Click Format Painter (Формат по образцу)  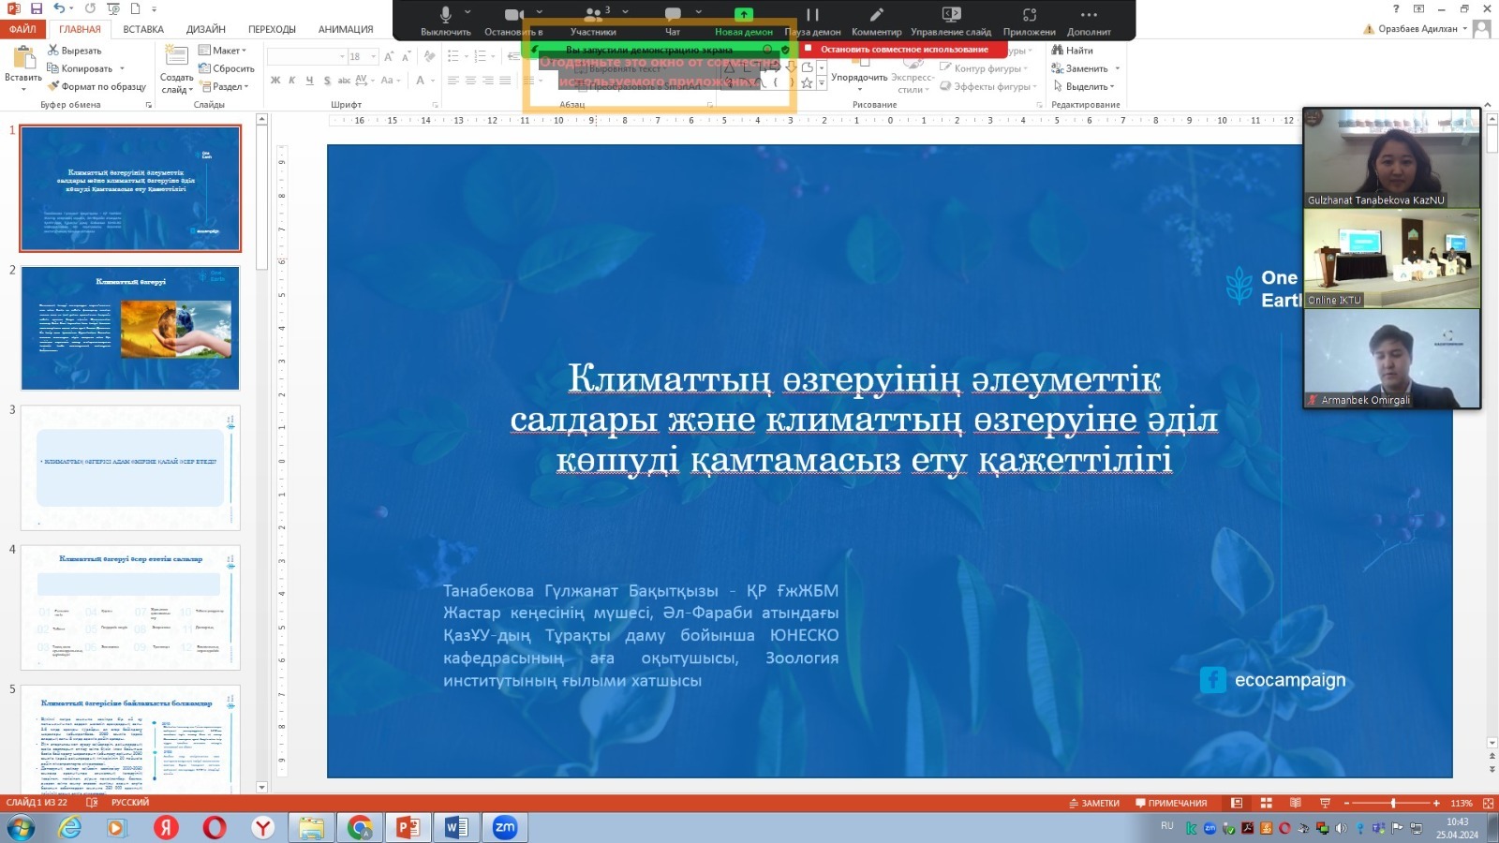[x=96, y=86]
